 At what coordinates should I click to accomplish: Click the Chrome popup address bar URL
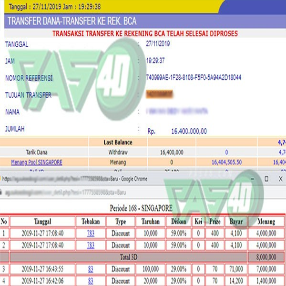pos(65,193)
